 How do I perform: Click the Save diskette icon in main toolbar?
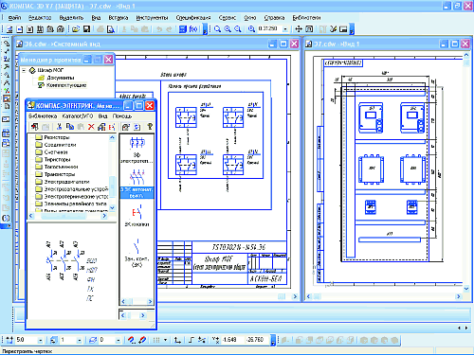[86, 29]
